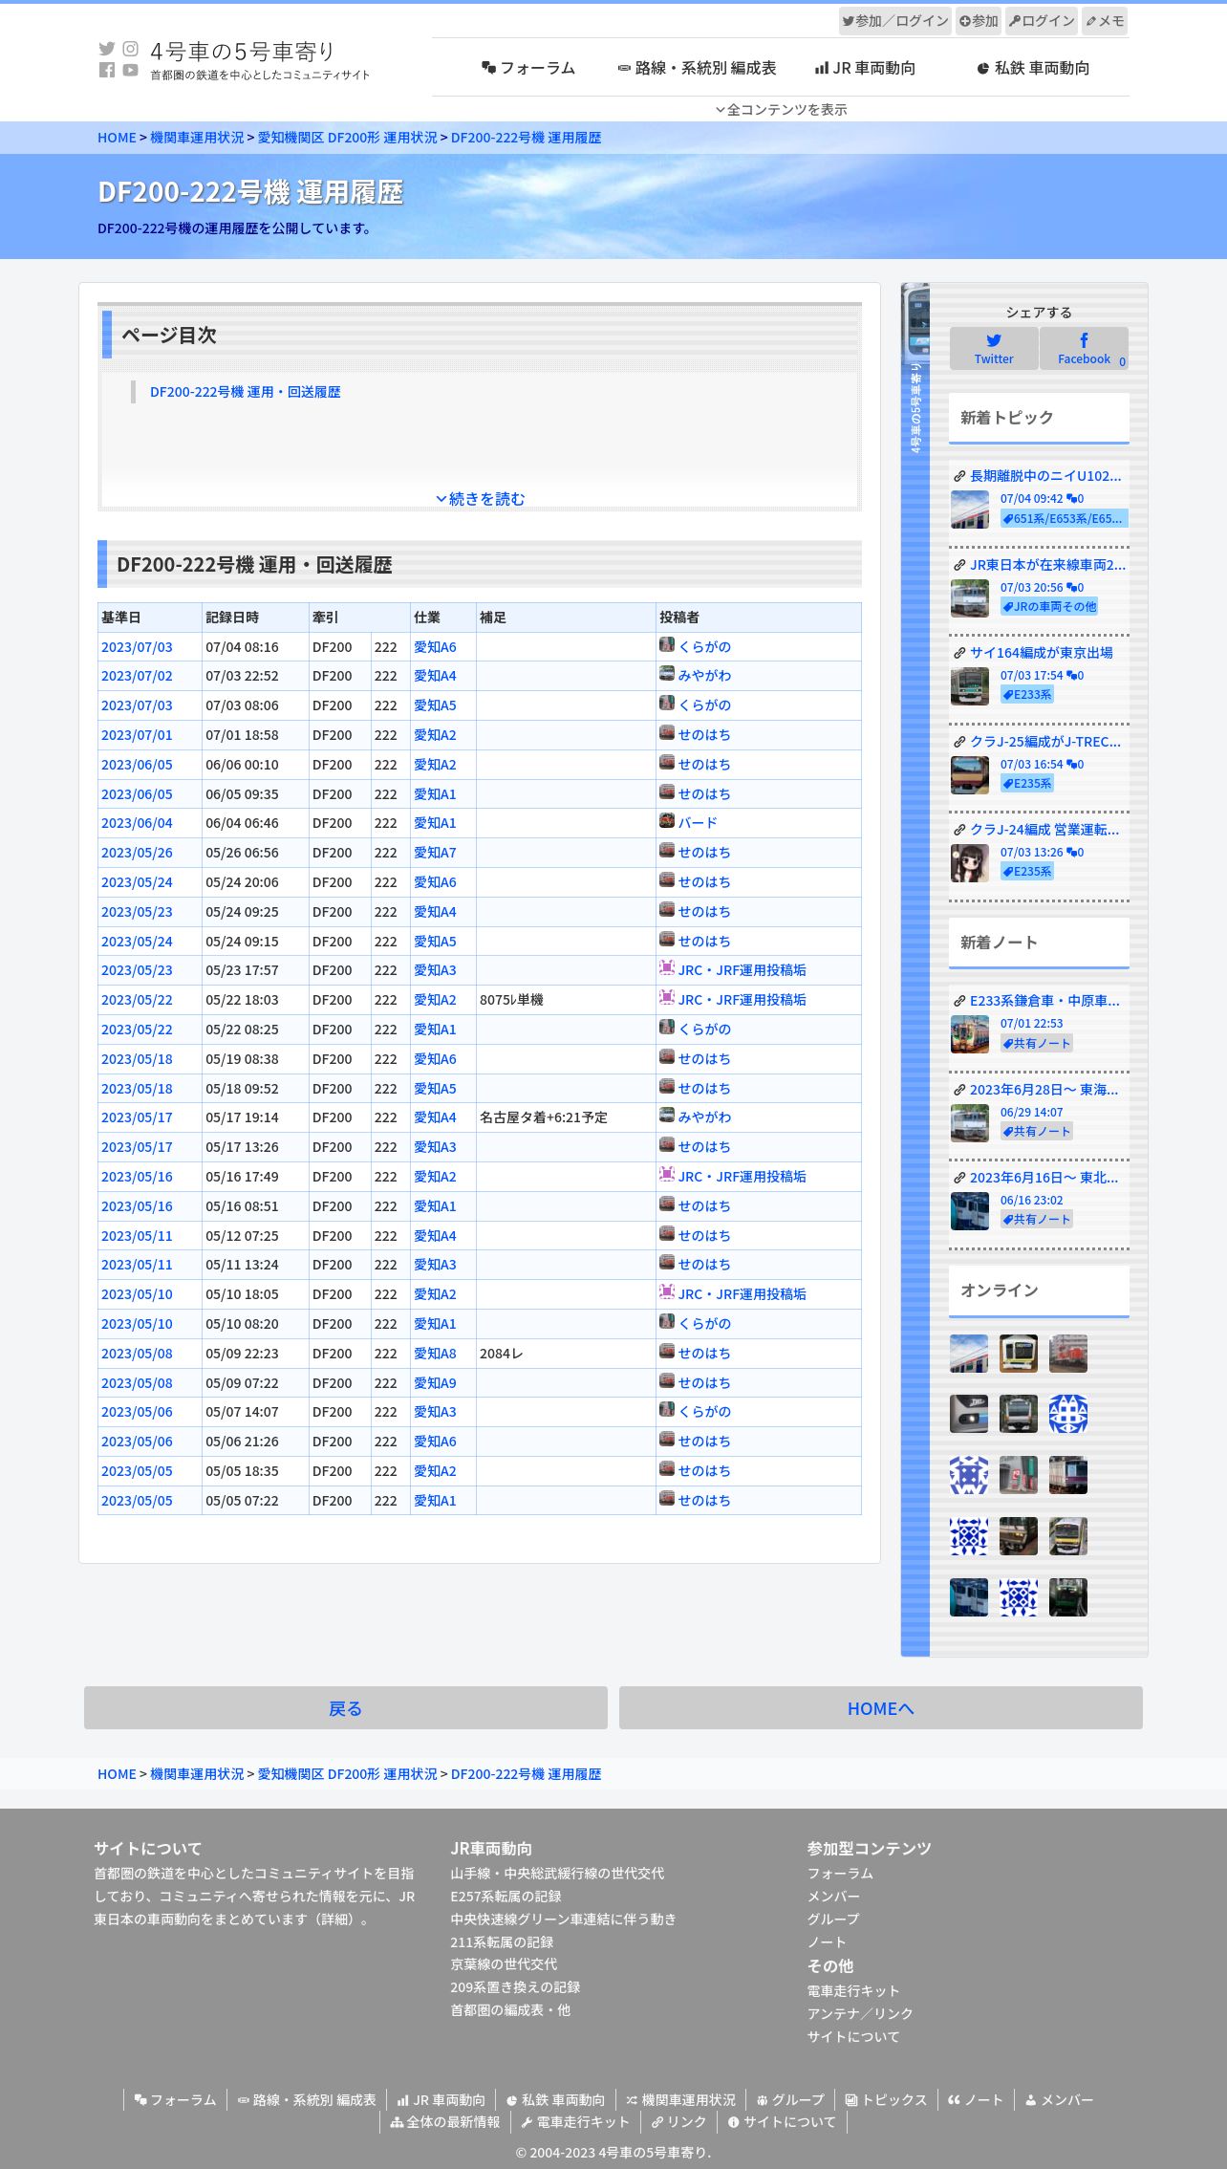The image size is (1227, 2169).
Task: Click the key-icon ログイン button
Action: coord(1042,21)
